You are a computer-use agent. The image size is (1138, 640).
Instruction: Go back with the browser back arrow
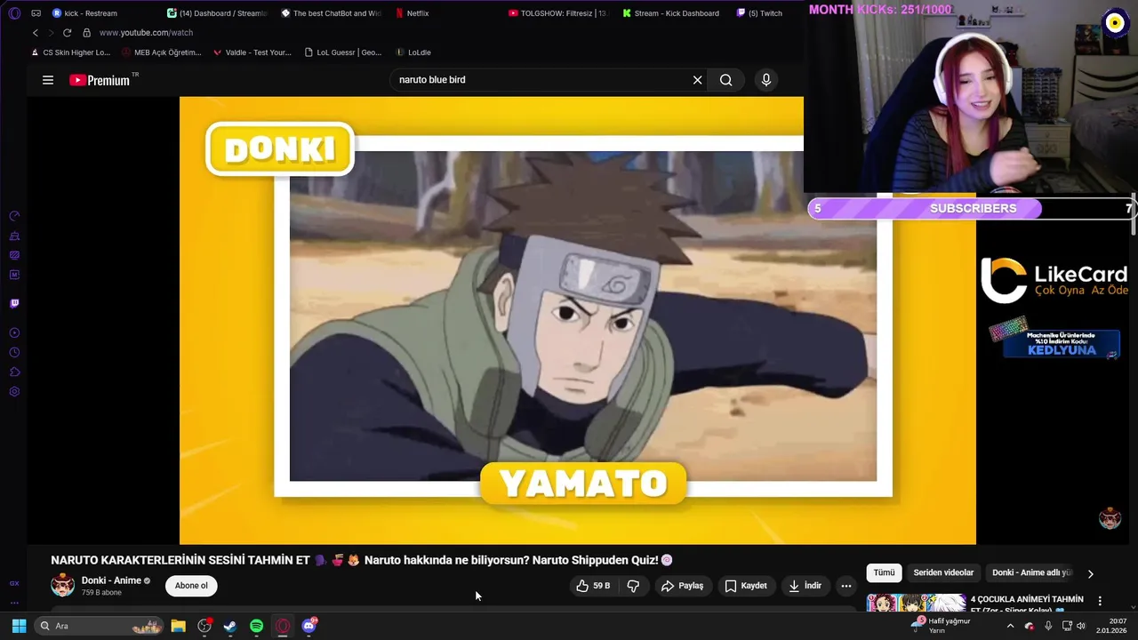36,33
